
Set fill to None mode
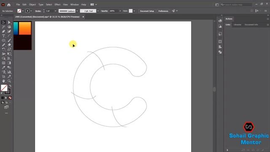coord(10,98)
